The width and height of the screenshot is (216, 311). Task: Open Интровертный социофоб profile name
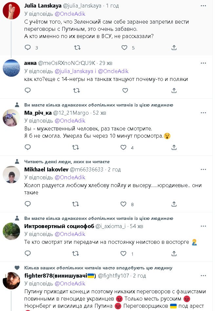click(59, 226)
